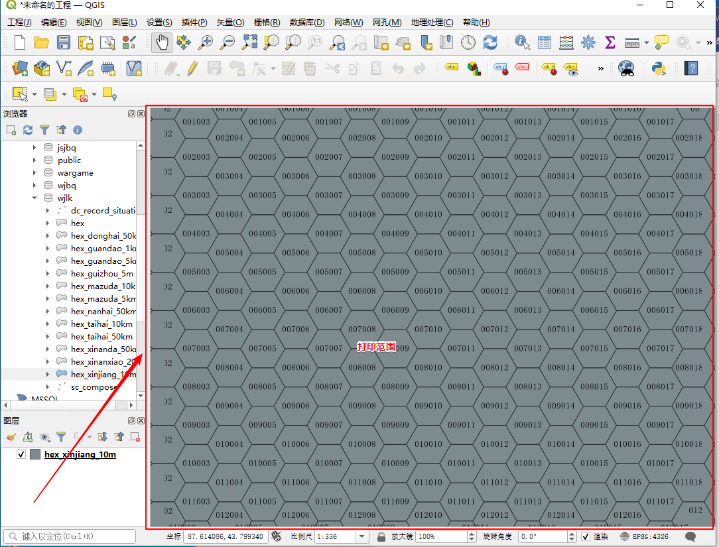
Task: Open the attribute table icon
Action: tap(545, 42)
